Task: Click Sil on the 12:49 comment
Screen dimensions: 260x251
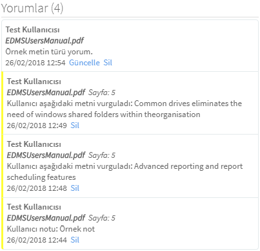Action: point(75,125)
